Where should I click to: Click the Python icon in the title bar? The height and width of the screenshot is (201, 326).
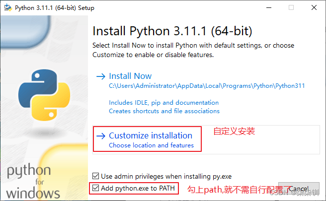click(8, 8)
